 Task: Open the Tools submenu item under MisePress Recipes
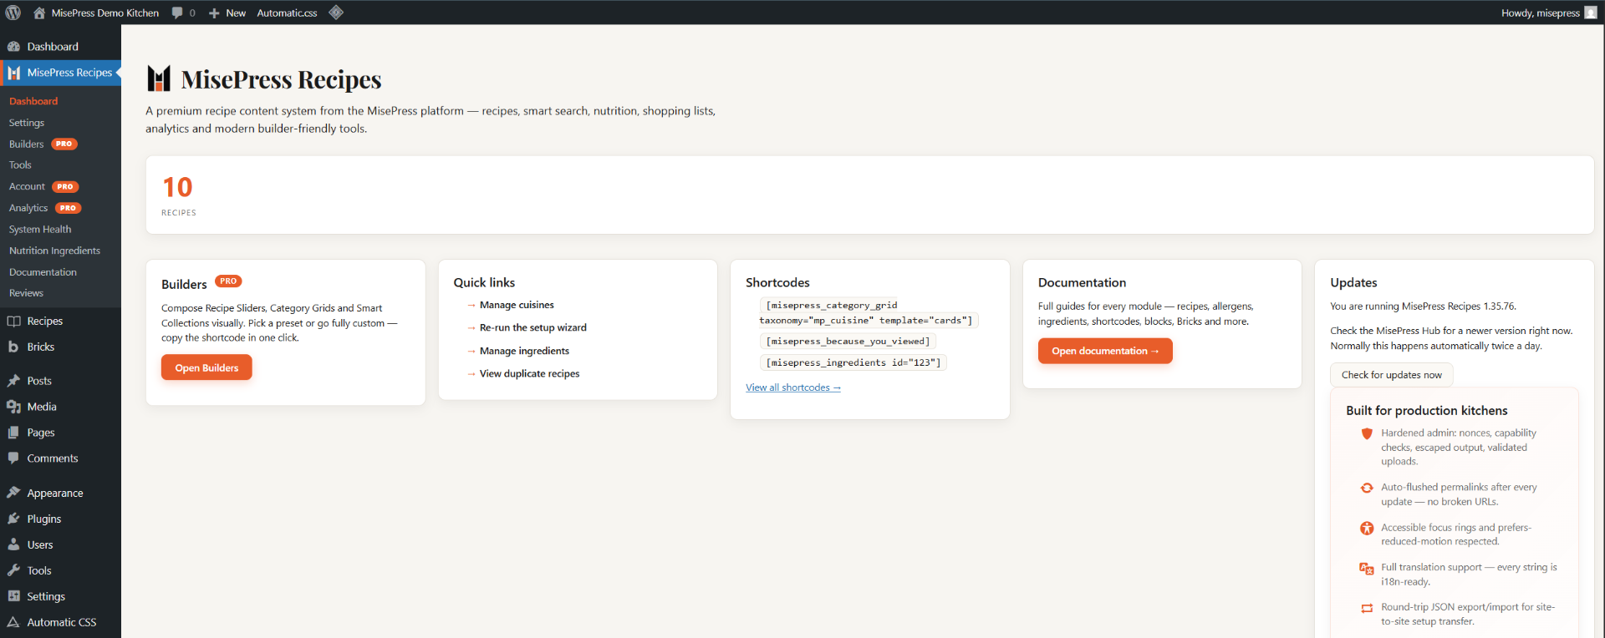pos(20,165)
